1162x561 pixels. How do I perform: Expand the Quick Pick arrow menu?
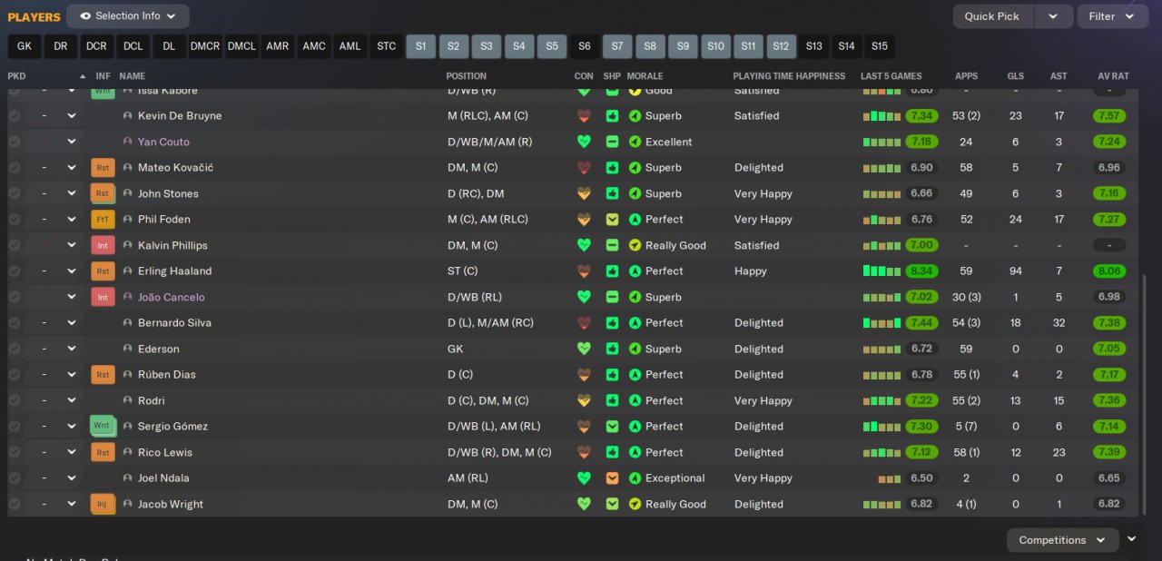point(1053,16)
